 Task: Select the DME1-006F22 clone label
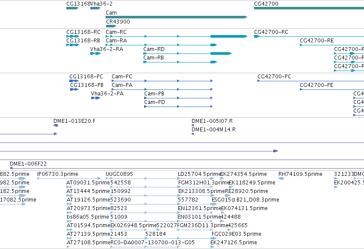pyautogui.click(x=28, y=164)
